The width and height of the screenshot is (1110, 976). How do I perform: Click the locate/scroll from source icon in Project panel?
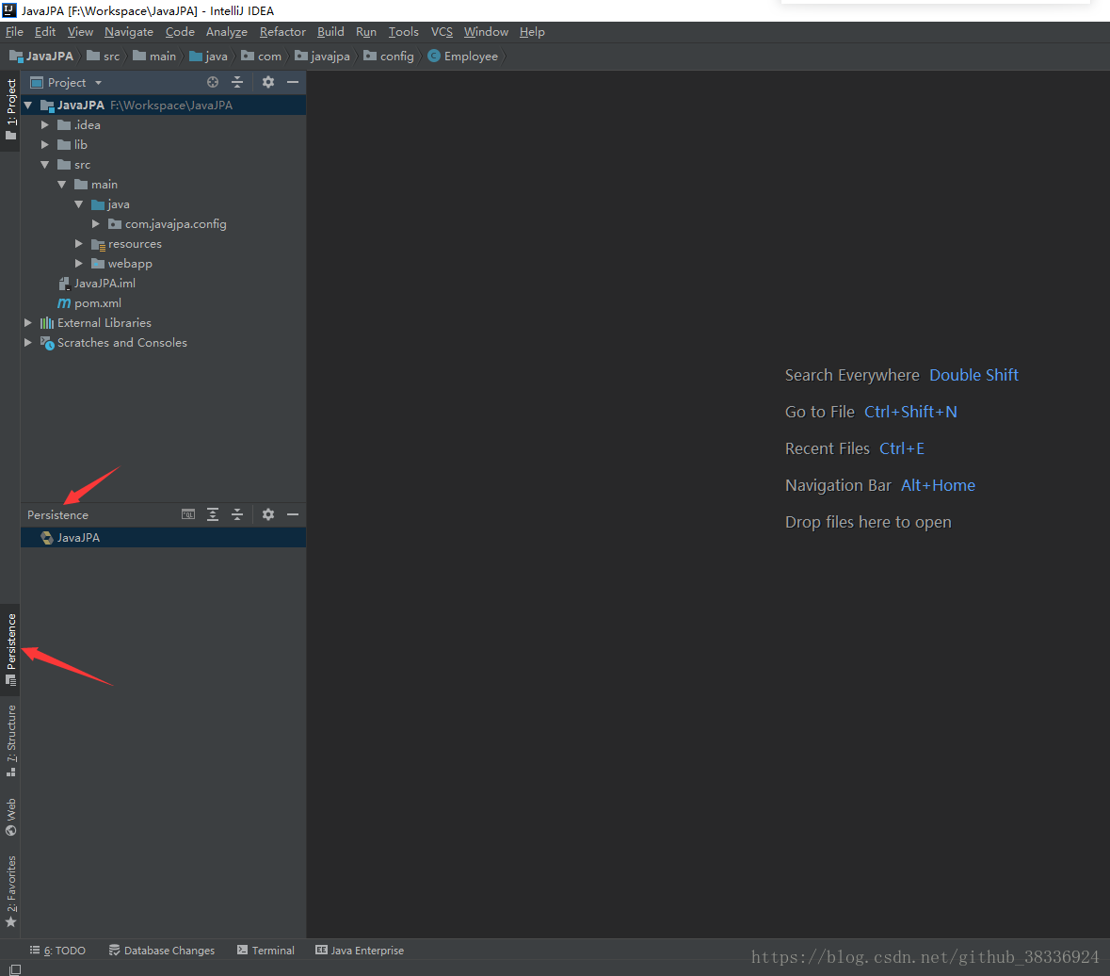[213, 82]
